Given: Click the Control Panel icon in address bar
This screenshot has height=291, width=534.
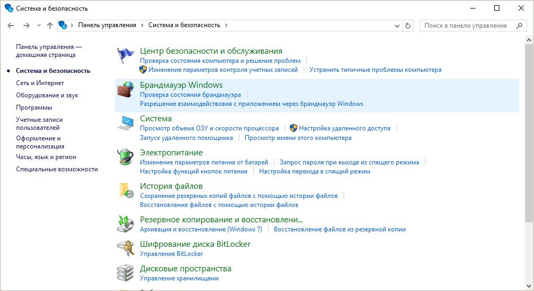Looking at the screenshot, I should tap(63, 25).
